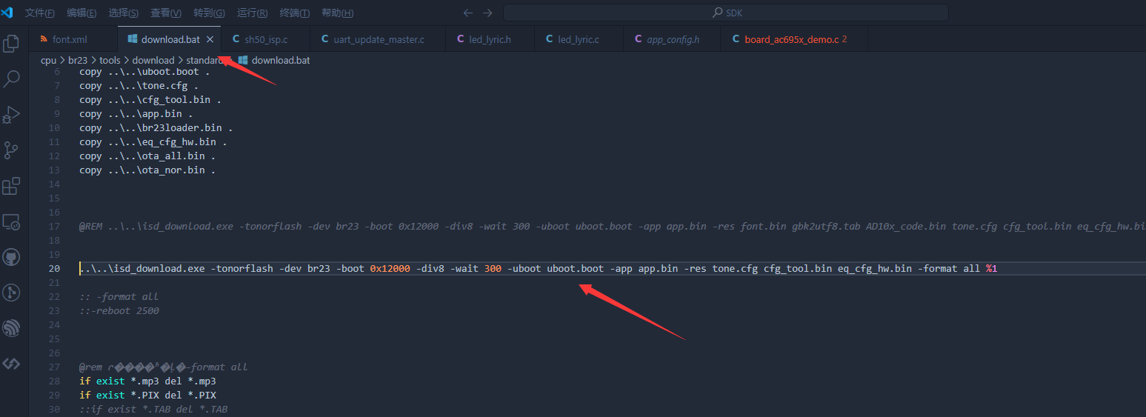1146x417 pixels.
Task: Click the 'copy ..\..\tone.cfg .' line
Action: pos(139,86)
